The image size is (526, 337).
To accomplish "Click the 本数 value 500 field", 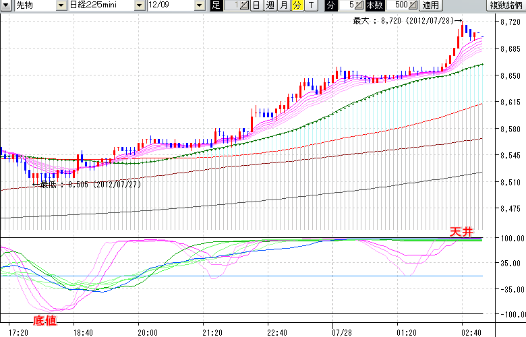I will click(397, 5).
